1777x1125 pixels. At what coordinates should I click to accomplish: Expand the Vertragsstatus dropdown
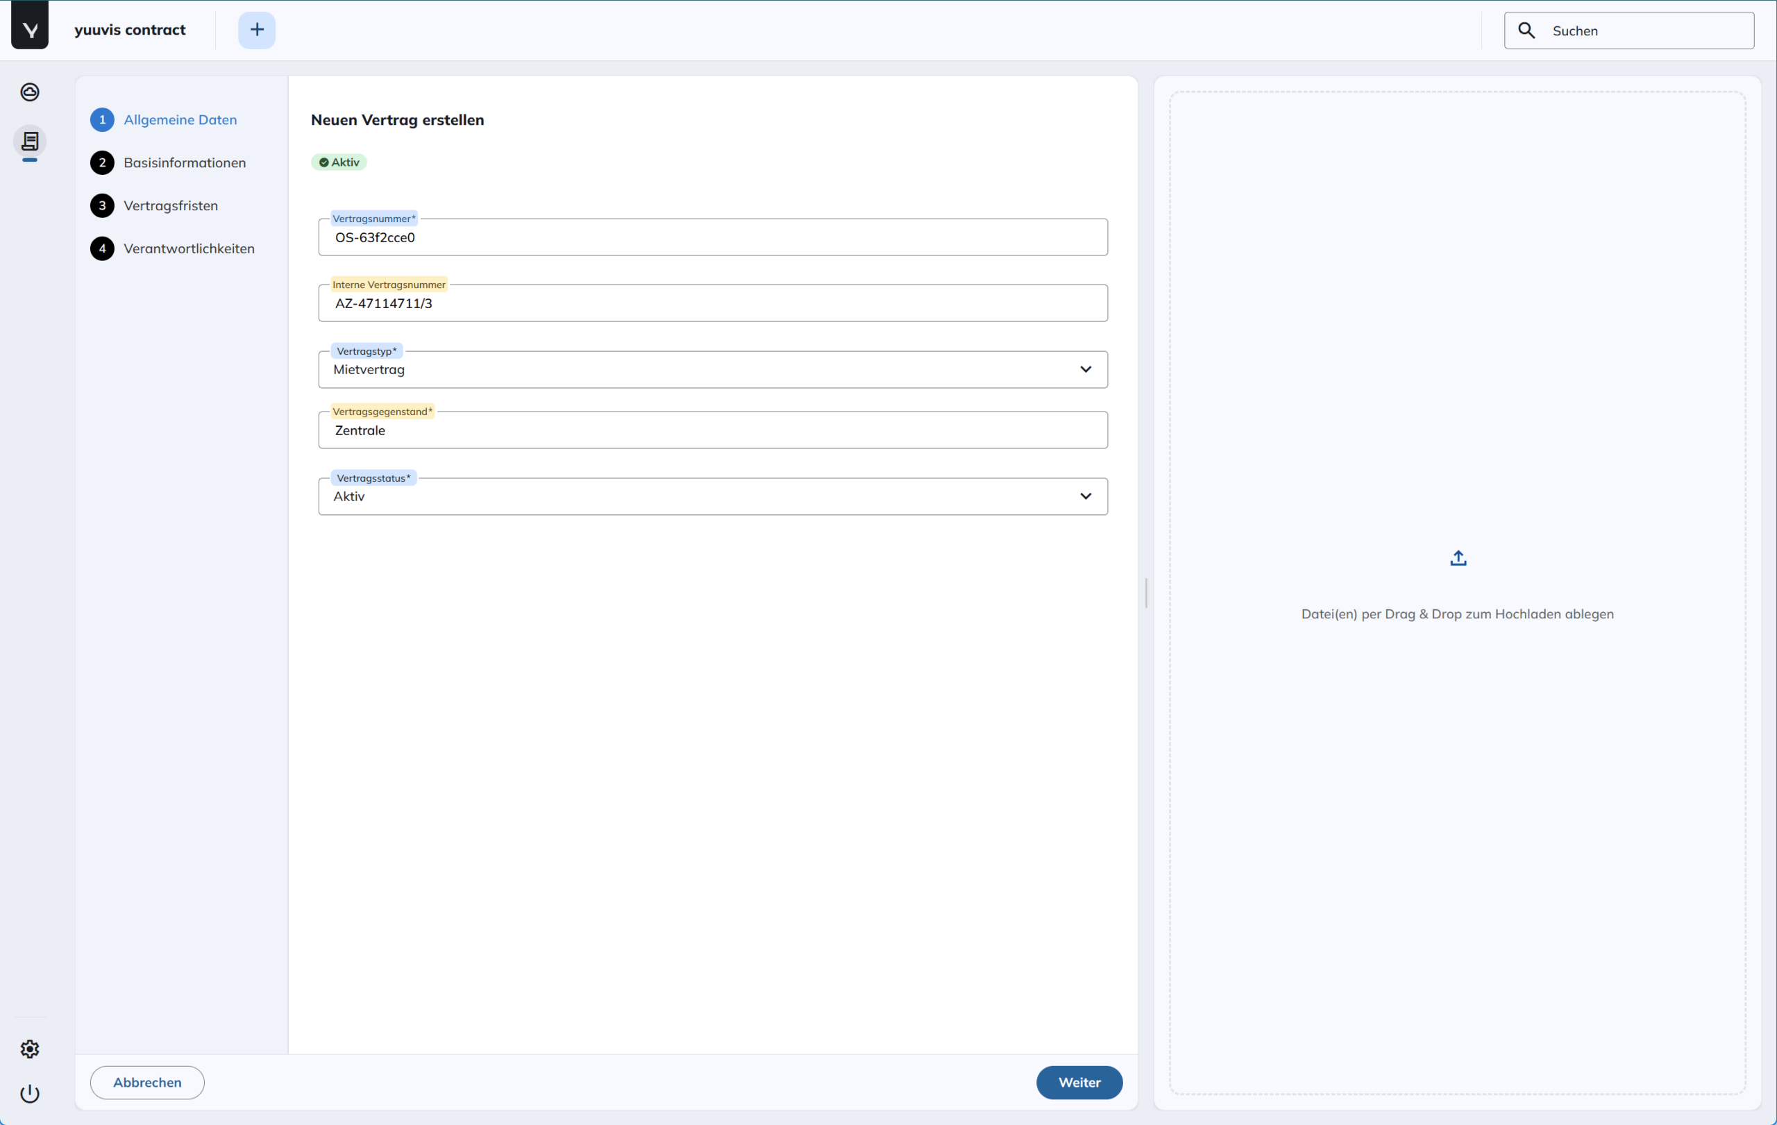(x=1085, y=496)
